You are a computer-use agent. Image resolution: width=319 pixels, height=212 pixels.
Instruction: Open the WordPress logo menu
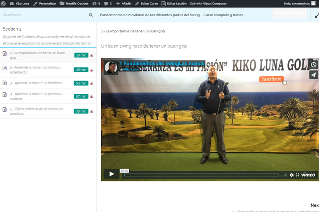[4, 4]
